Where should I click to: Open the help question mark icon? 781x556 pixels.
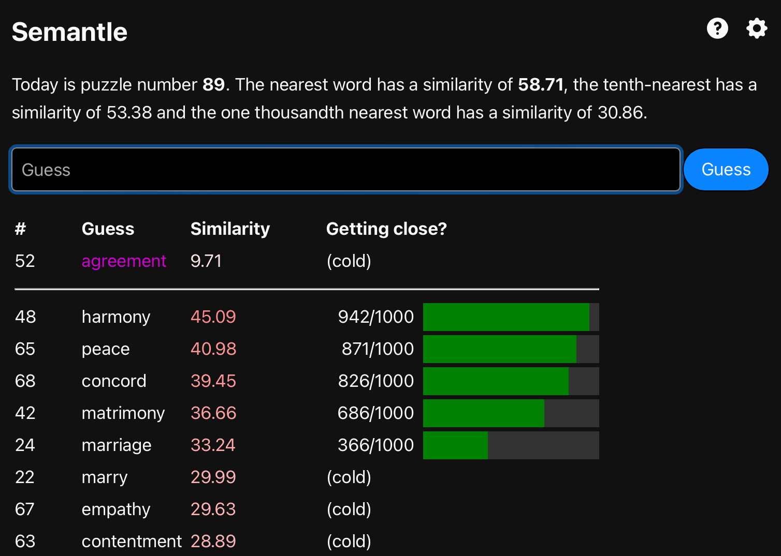click(717, 28)
